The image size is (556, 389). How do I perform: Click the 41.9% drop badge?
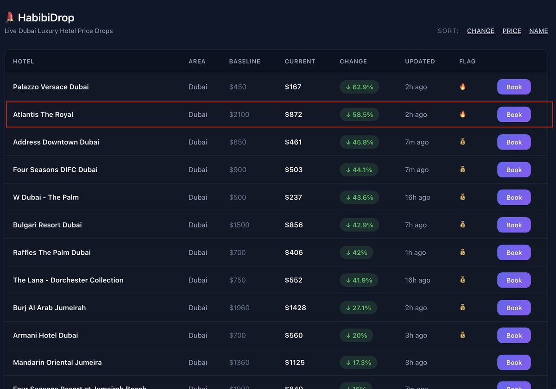click(x=359, y=280)
